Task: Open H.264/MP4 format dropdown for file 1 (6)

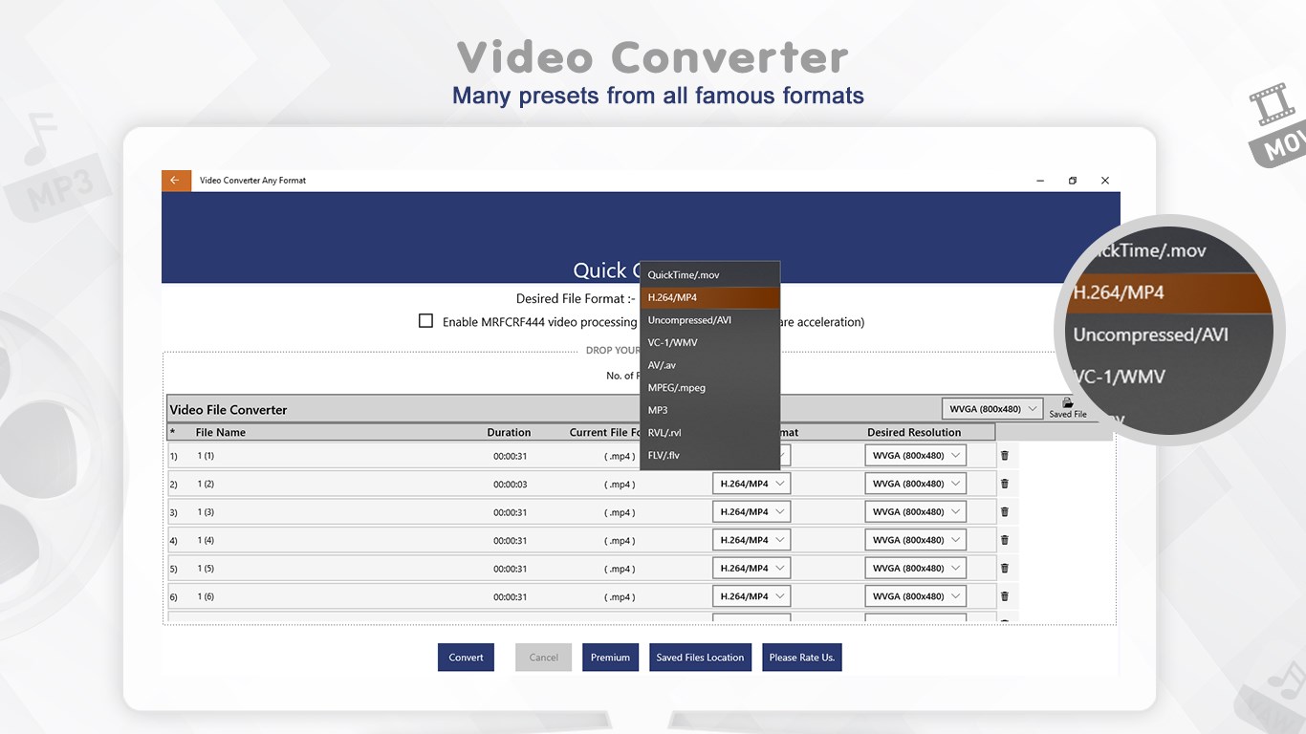Action: (751, 596)
